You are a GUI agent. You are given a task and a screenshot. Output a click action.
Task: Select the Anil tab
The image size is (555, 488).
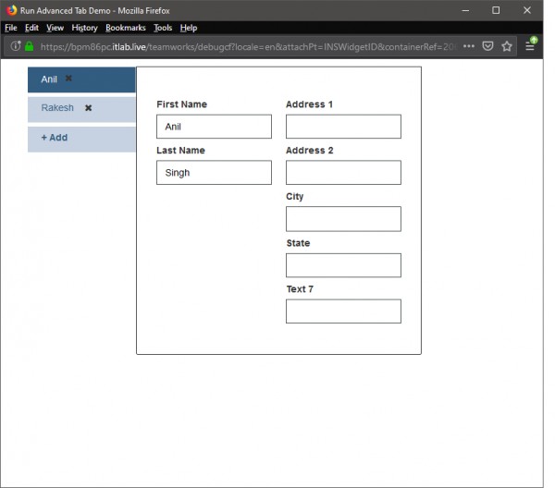(x=81, y=79)
